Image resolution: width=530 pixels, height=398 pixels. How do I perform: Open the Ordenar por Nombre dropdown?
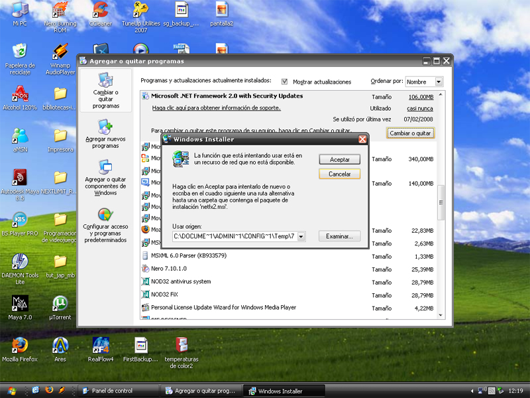pos(424,82)
